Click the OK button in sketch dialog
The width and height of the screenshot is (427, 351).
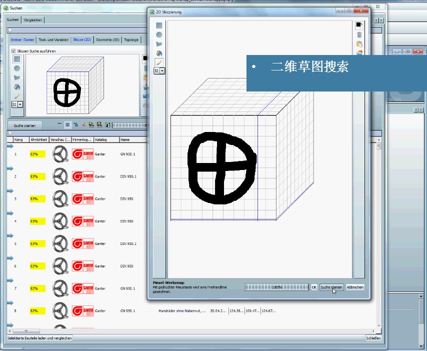(x=314, y=287)
